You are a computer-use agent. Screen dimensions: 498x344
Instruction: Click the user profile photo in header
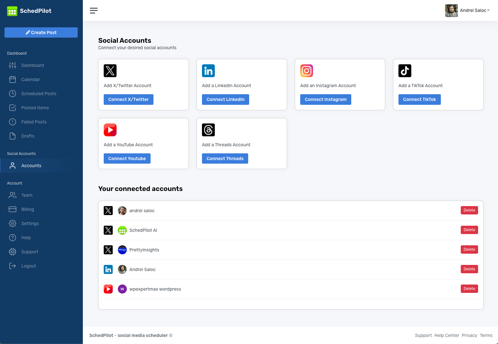pyautogui.click(x=451, y=11)
